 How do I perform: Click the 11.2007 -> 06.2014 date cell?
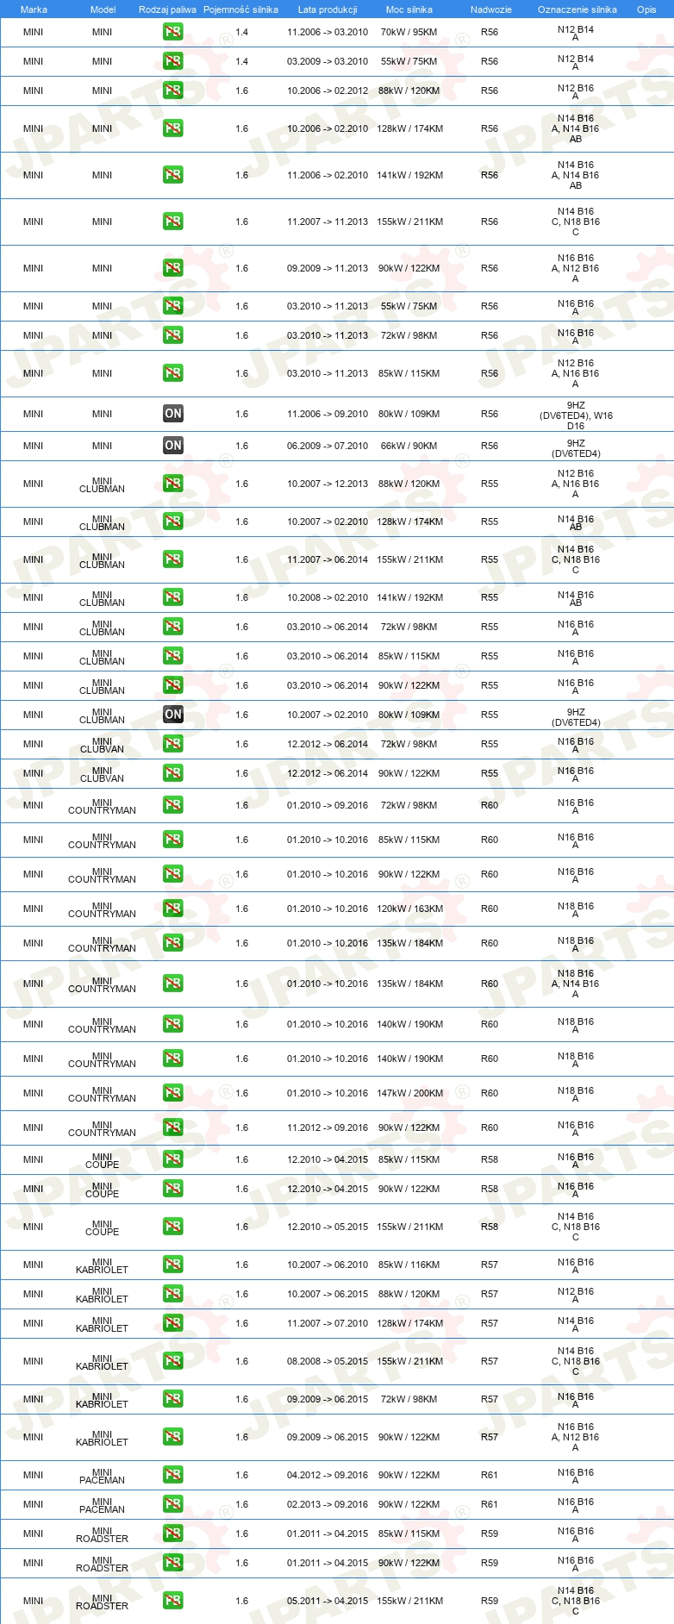(328, 559)
